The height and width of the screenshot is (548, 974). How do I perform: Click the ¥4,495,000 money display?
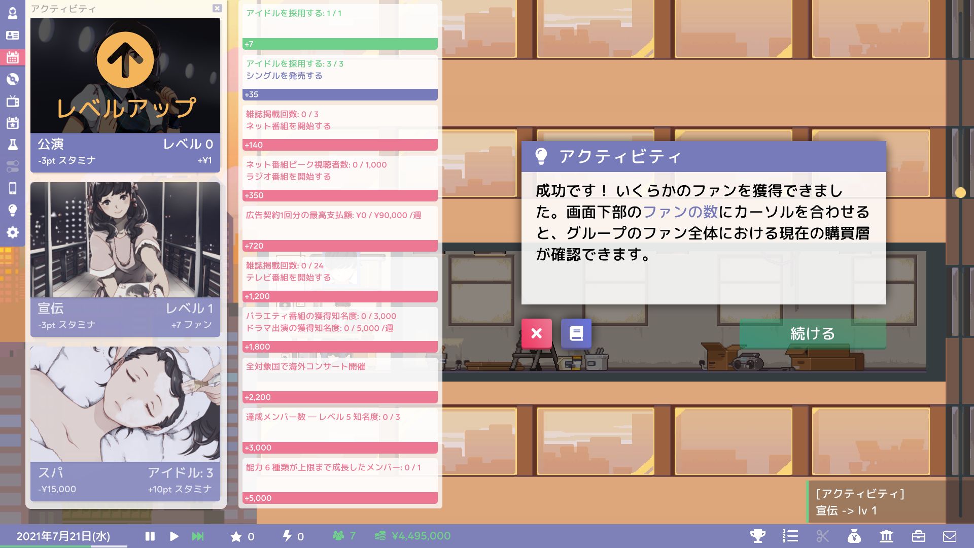tap(412, 536)
